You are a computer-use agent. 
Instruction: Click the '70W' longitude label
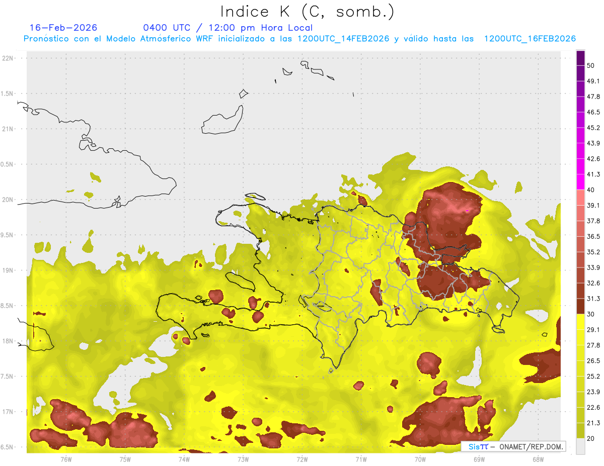pyautogui.click(x=420, y=459)
